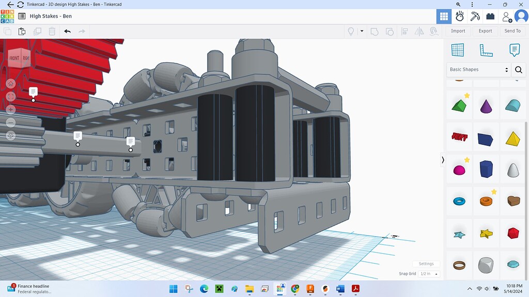
Task: Click the shape search magnifier icon
Action: [518, 69]
